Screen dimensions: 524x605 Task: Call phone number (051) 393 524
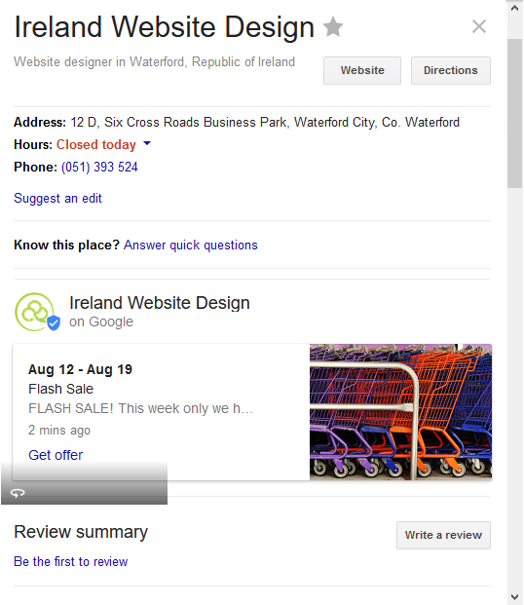point(99,167)
